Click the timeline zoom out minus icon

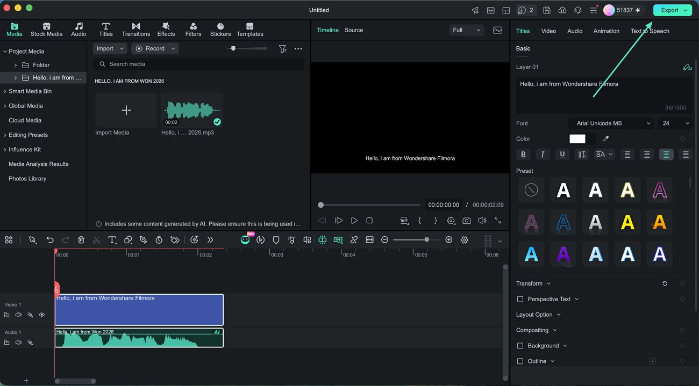click(384, 240)
